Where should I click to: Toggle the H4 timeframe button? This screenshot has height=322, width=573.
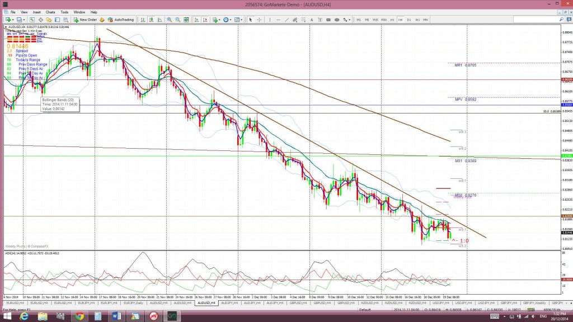(401, 20)
